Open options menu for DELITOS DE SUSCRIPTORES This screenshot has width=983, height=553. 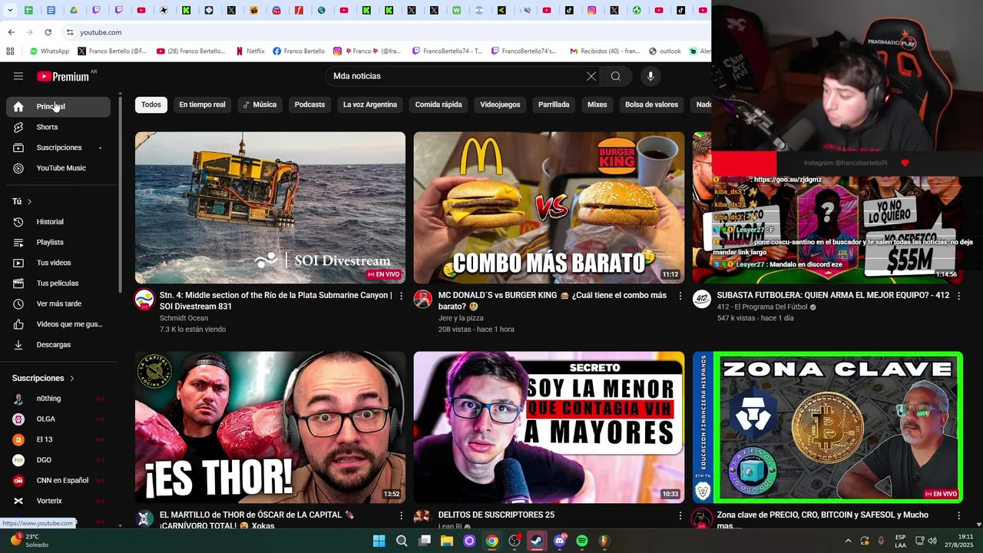tap(680, 515)
